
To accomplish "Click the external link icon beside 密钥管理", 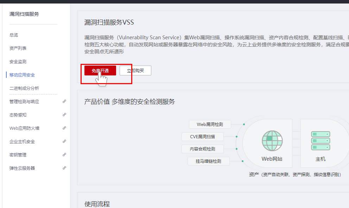I will [x=64, y=155].
